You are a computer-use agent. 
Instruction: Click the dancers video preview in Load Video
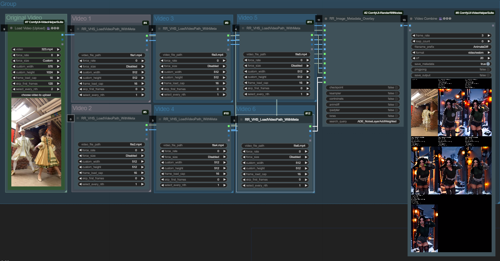click(x=36, y=142)
